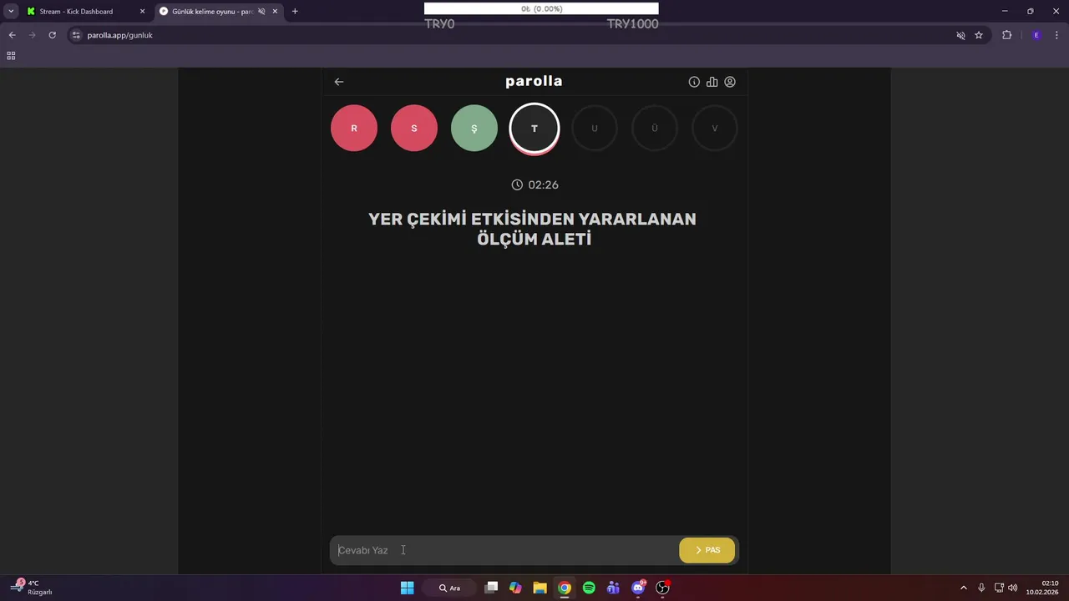The height and width of the screenshot is (601, 1069).
Task: Click the 02:26 countdown timer
Action: tap(534, 184)
